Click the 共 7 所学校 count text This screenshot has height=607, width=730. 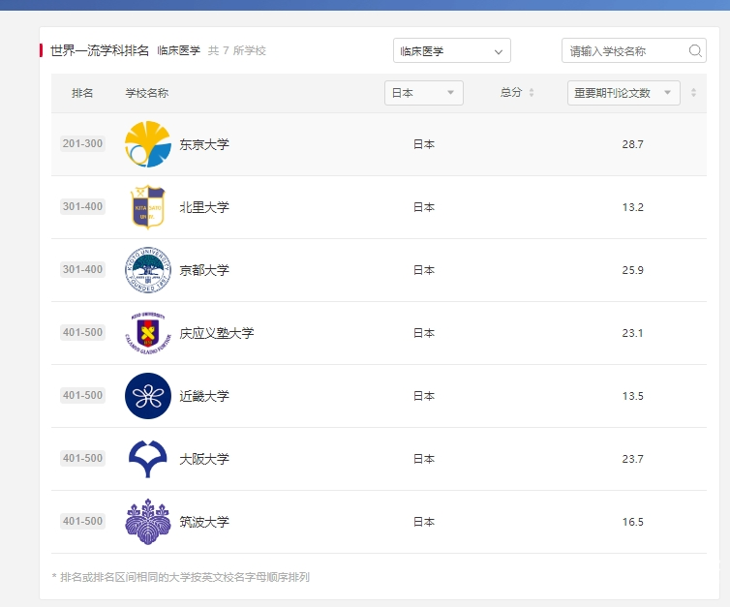tap(237, 50)
